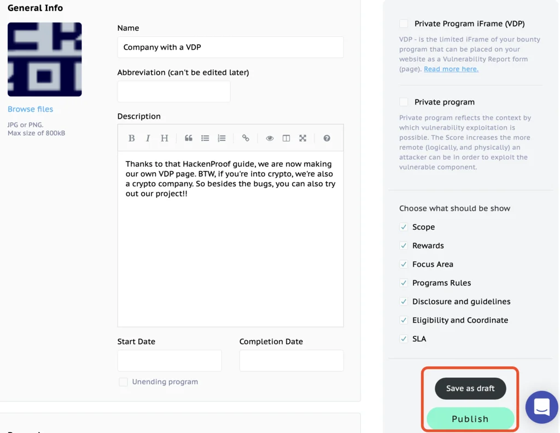This screenshot has width=560, height=433.
Task: Check the Private program checkbox
Action: (x=404, y=102)
